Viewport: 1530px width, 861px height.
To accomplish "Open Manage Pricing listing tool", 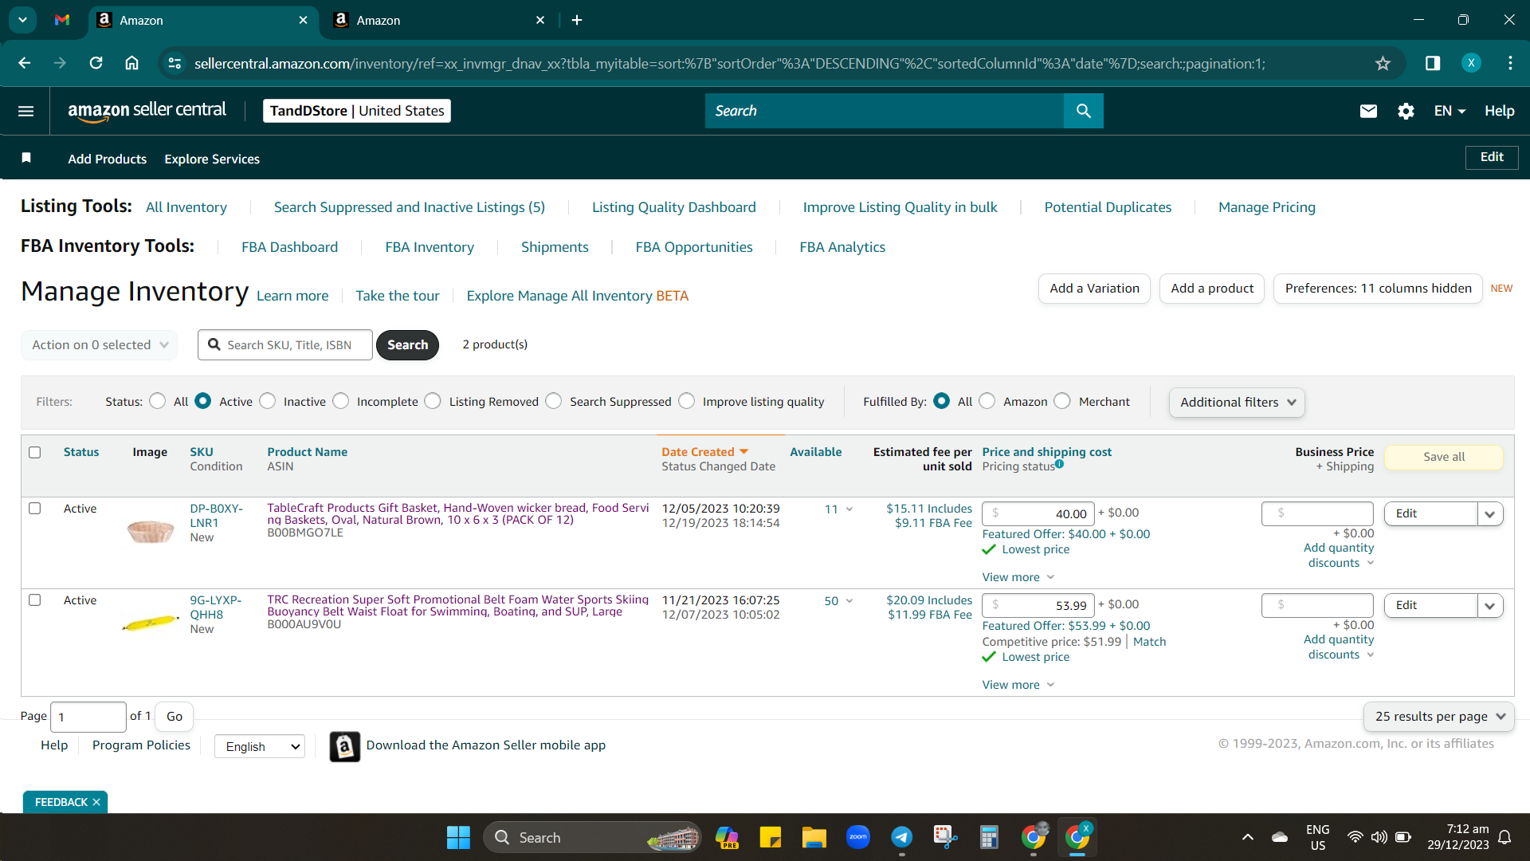I will coord(1266,207).
